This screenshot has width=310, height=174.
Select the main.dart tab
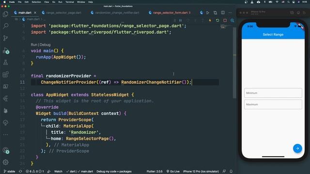[25, 13]
